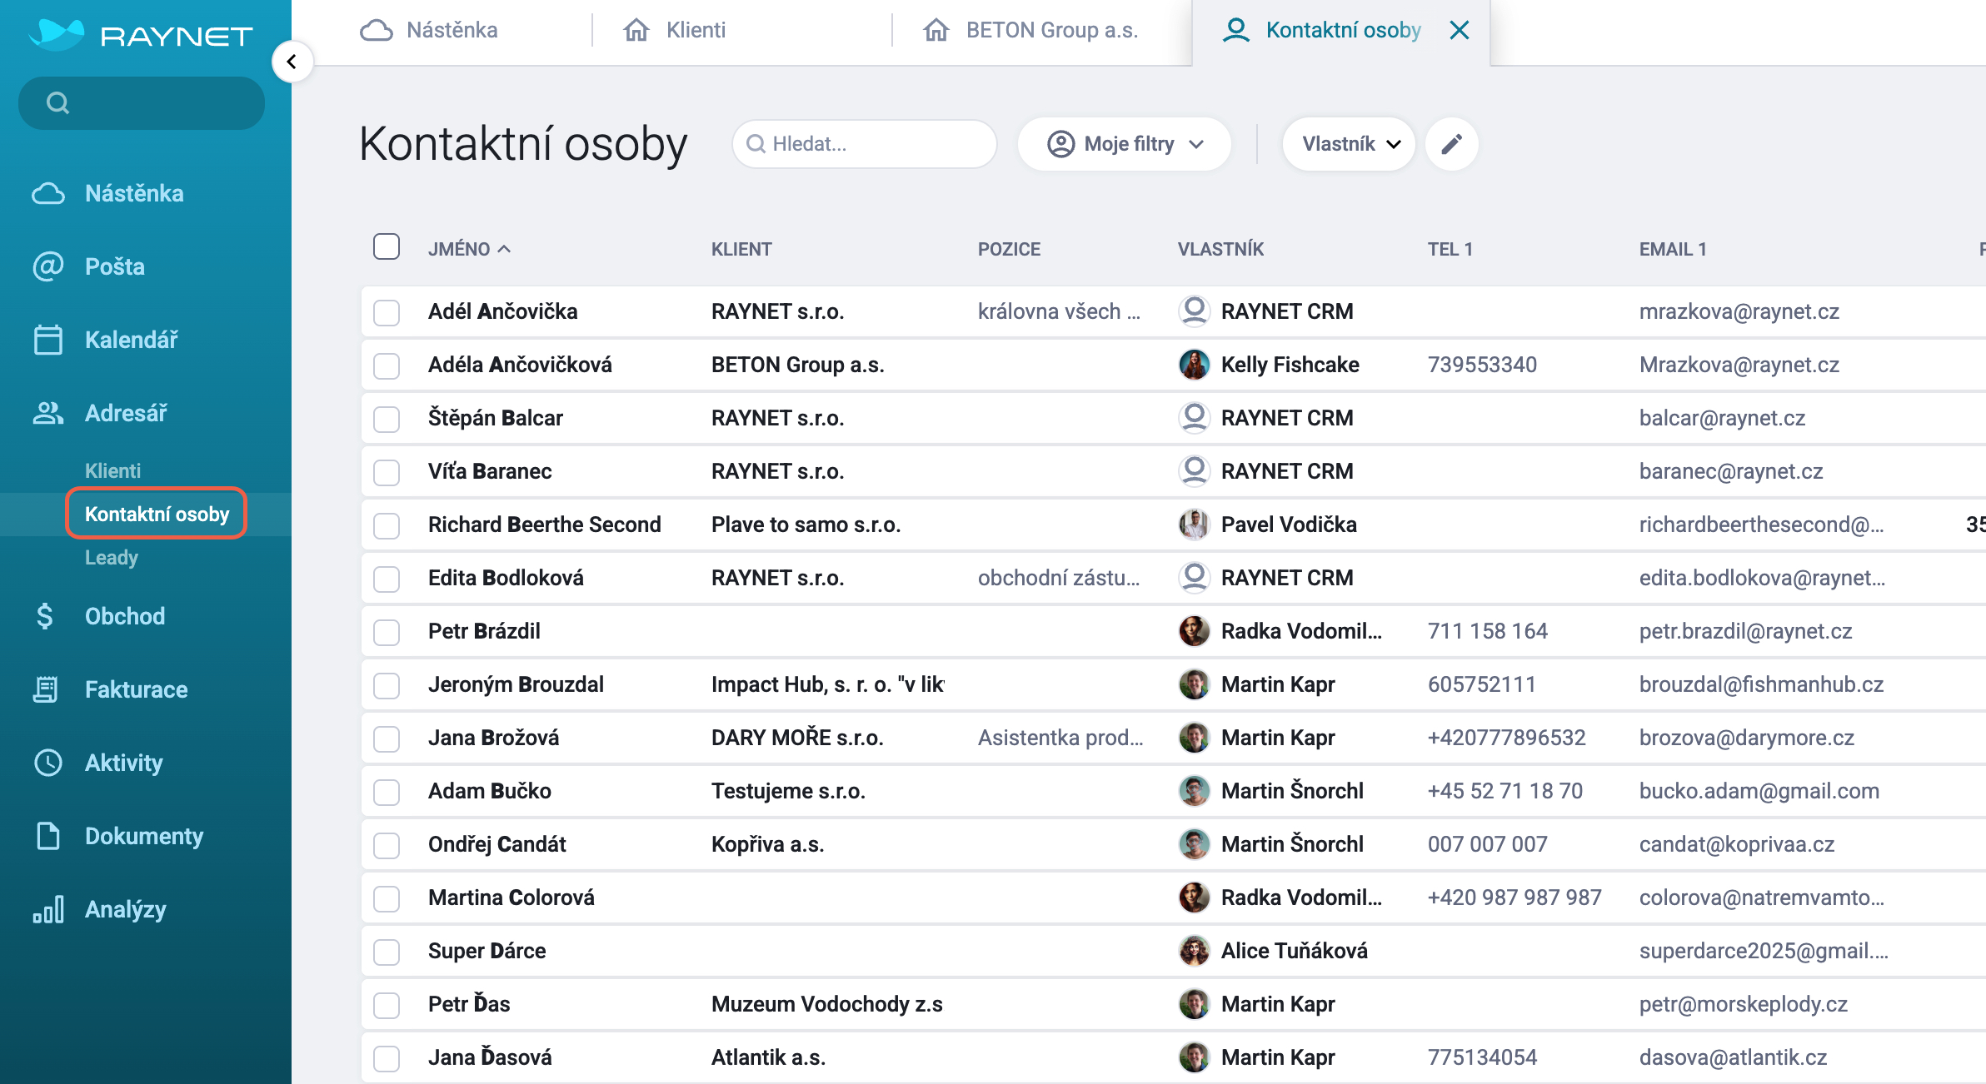Open Pošta at-sign icon in sidebar
Image resolution: width=1986 pixels, height=1084 pixels.
click(x=47, y=266)
